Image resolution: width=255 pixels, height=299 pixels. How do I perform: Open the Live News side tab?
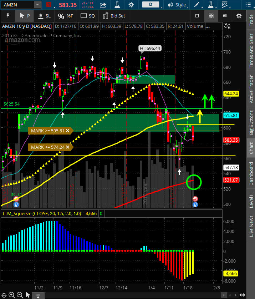coord(251,226)
